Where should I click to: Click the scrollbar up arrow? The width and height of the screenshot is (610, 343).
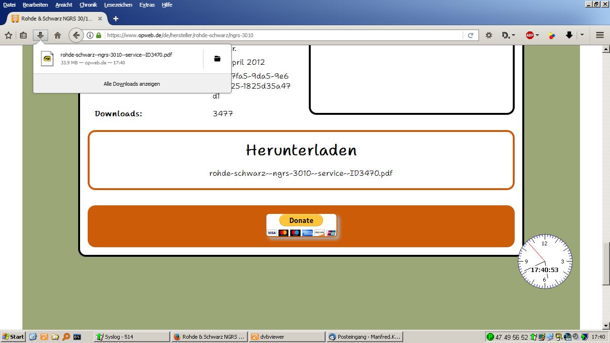click(606, 49)
